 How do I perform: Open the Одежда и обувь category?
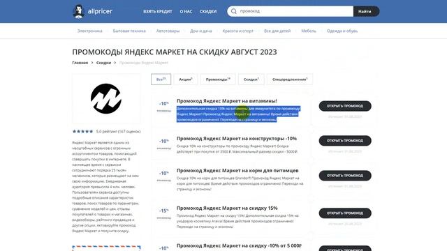coord(342,31)
